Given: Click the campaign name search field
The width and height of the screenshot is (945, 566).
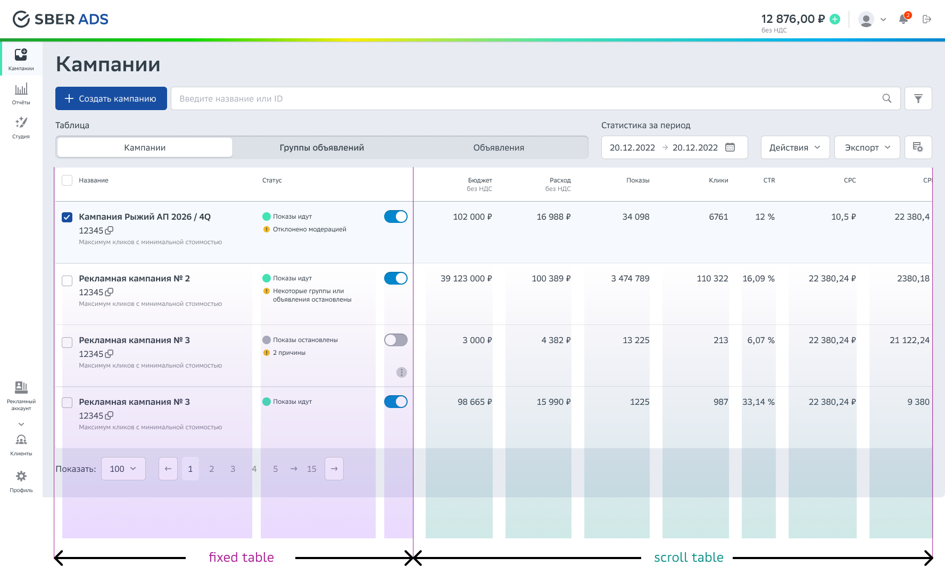Looking at the screenshot, I should pos(527,98).
